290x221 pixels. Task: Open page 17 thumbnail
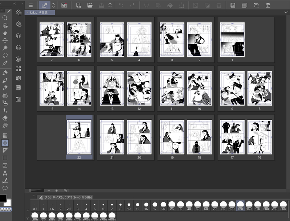(232, 137)
